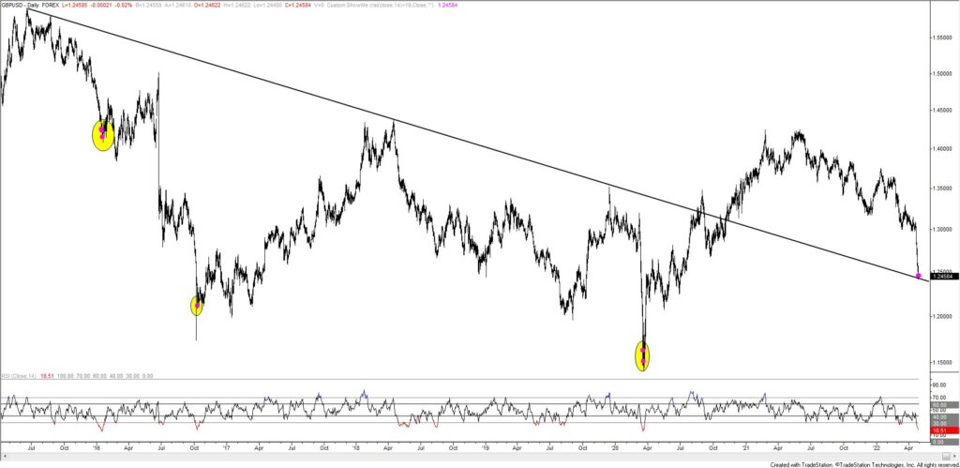Click the '20 year label on the time axis
960x468 pixels.
tap(615, 447)
